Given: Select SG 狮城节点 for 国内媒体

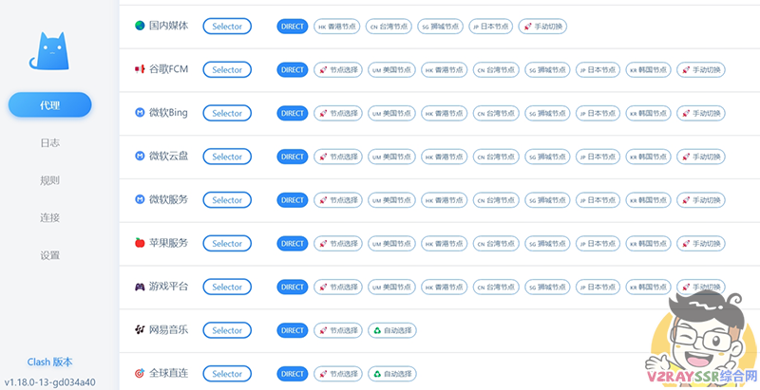Looking at the screenshot, I should (441, 27).
